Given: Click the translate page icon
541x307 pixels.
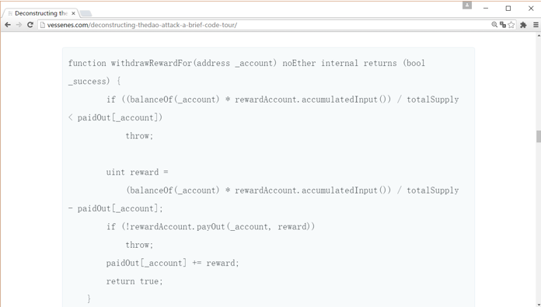Looking at the screenshot, I should tap(503, 25).
